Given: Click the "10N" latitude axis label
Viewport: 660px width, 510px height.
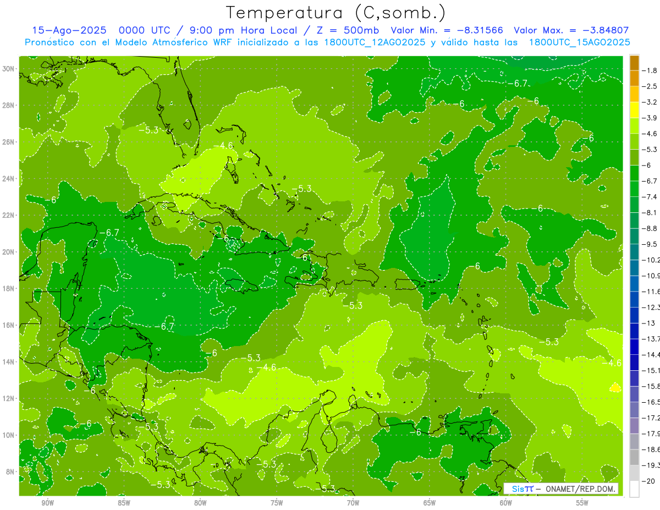Looking at the screenshot, I should [x=9, y=435].
